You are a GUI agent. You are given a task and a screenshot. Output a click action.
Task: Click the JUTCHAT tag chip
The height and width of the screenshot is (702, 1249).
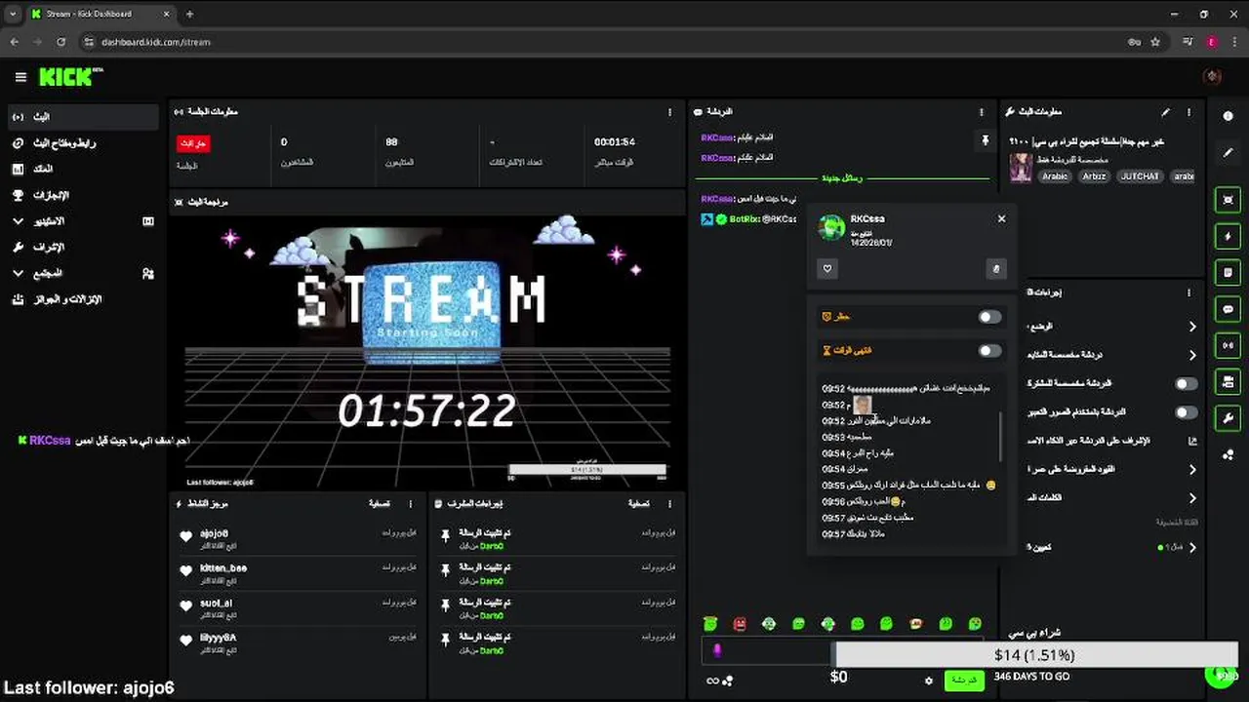[1139, 176]
